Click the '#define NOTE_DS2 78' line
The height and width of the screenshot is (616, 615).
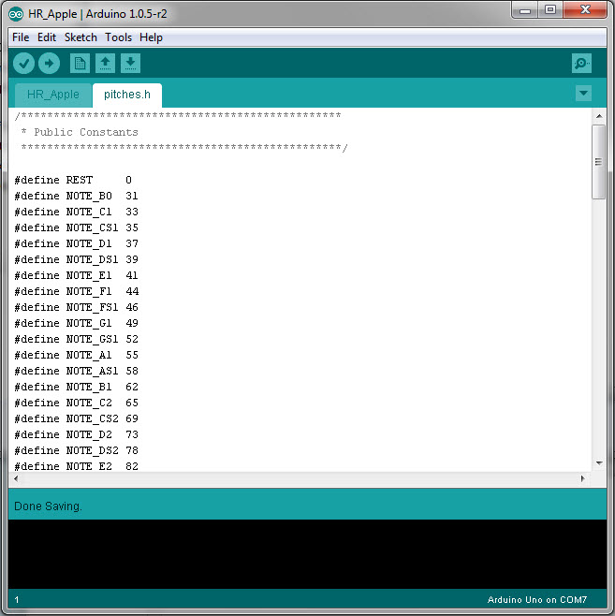coord(76,450)
